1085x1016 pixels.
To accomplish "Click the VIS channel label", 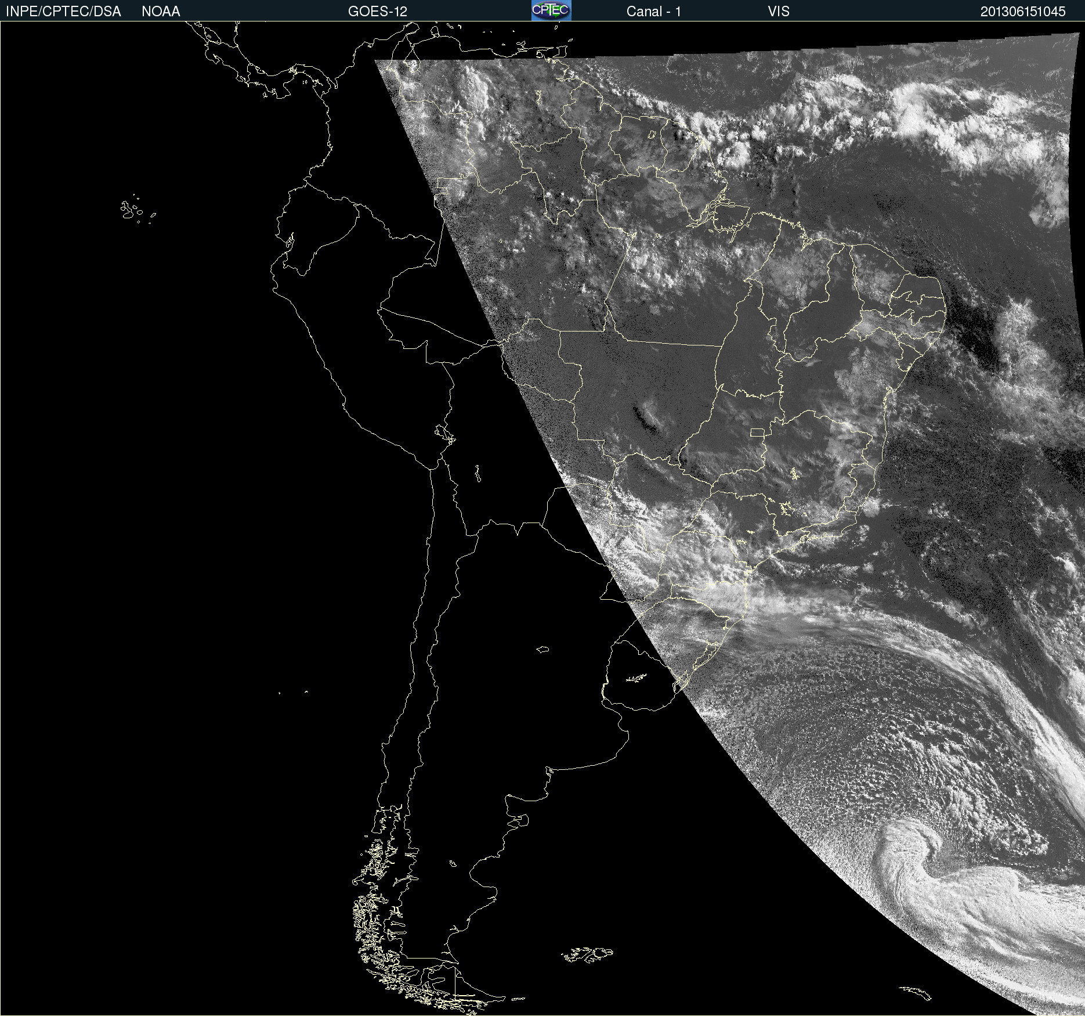I will click(779, 11).
